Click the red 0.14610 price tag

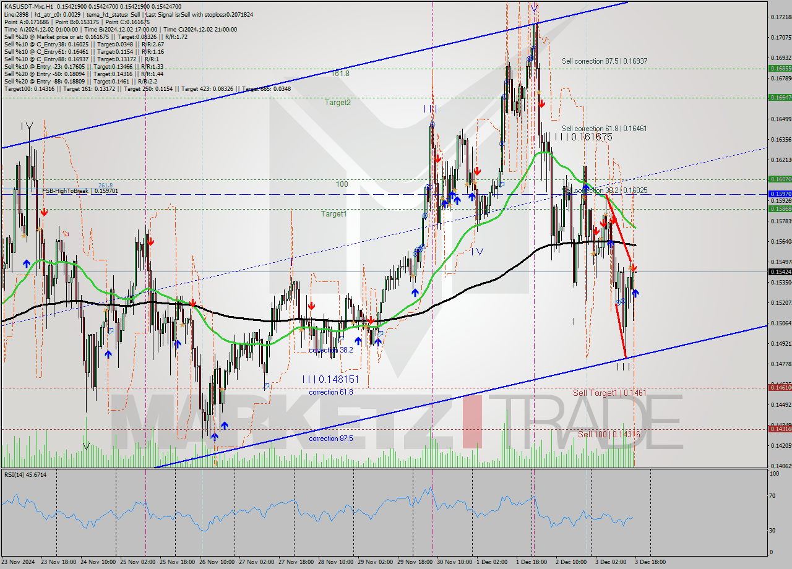coord(780,387)
